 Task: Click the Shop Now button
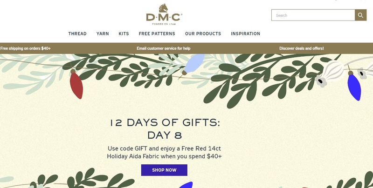pyautogui.click(x=164, y=170)
